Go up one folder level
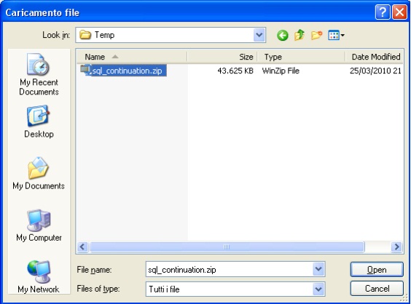 pos(300,35)
